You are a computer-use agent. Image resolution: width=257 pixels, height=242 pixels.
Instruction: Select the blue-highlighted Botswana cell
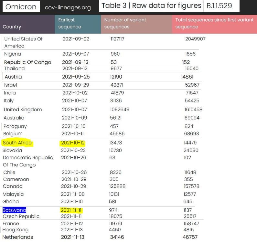(x=14, y=210)
